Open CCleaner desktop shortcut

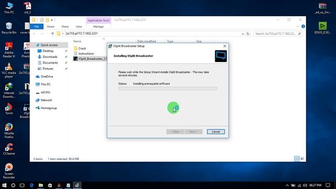[x=9, y=149]
